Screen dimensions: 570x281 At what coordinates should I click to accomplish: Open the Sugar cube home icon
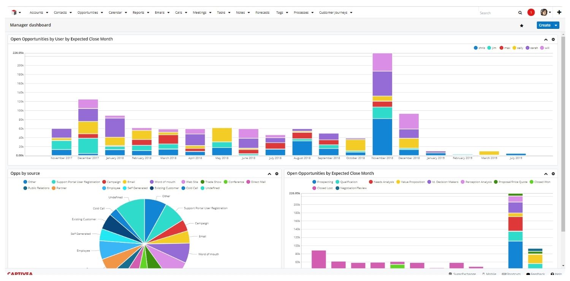point(14,13)
